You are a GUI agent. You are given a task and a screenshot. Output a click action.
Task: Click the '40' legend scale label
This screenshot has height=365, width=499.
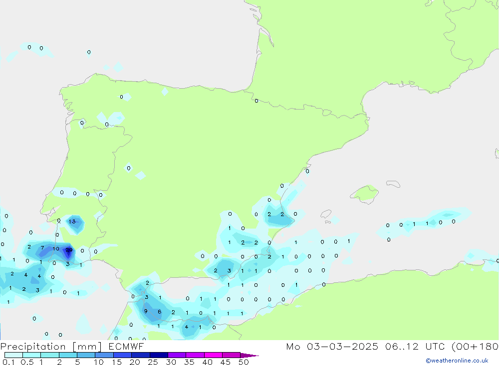click(x=208, y=362)
